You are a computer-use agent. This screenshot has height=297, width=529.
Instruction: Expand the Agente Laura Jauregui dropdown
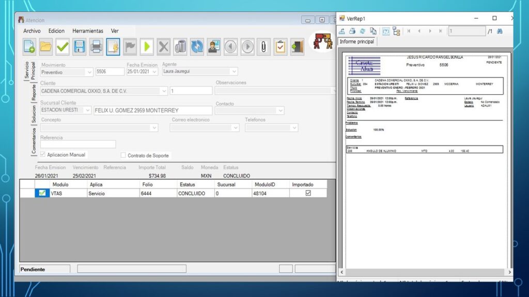coord(234,72)
